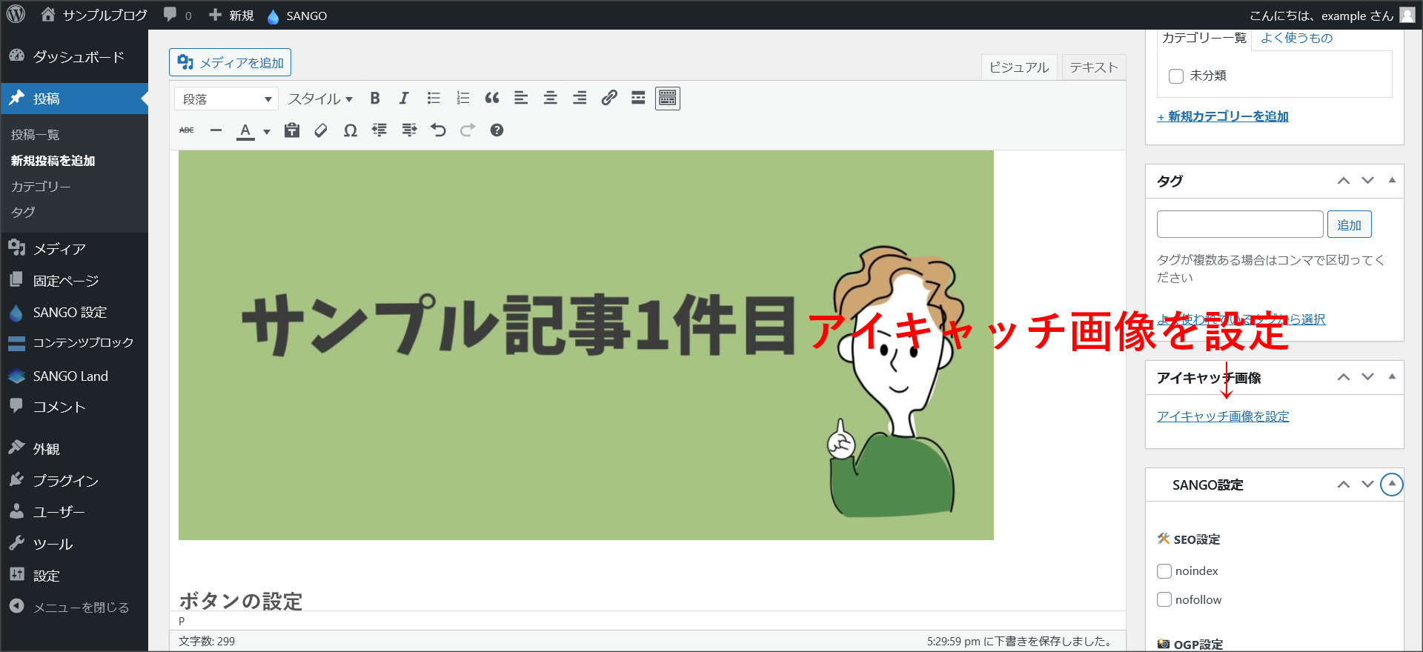Open the keyboard shortcuts help icon
Image resolution: width=1423 pixels, height=652 pixels.
tap(497, 130)
